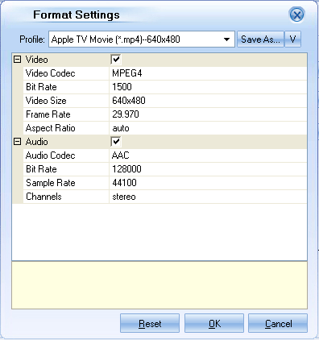Click the OK button
The image size is (319, 340).
click(x=214, y=323)
